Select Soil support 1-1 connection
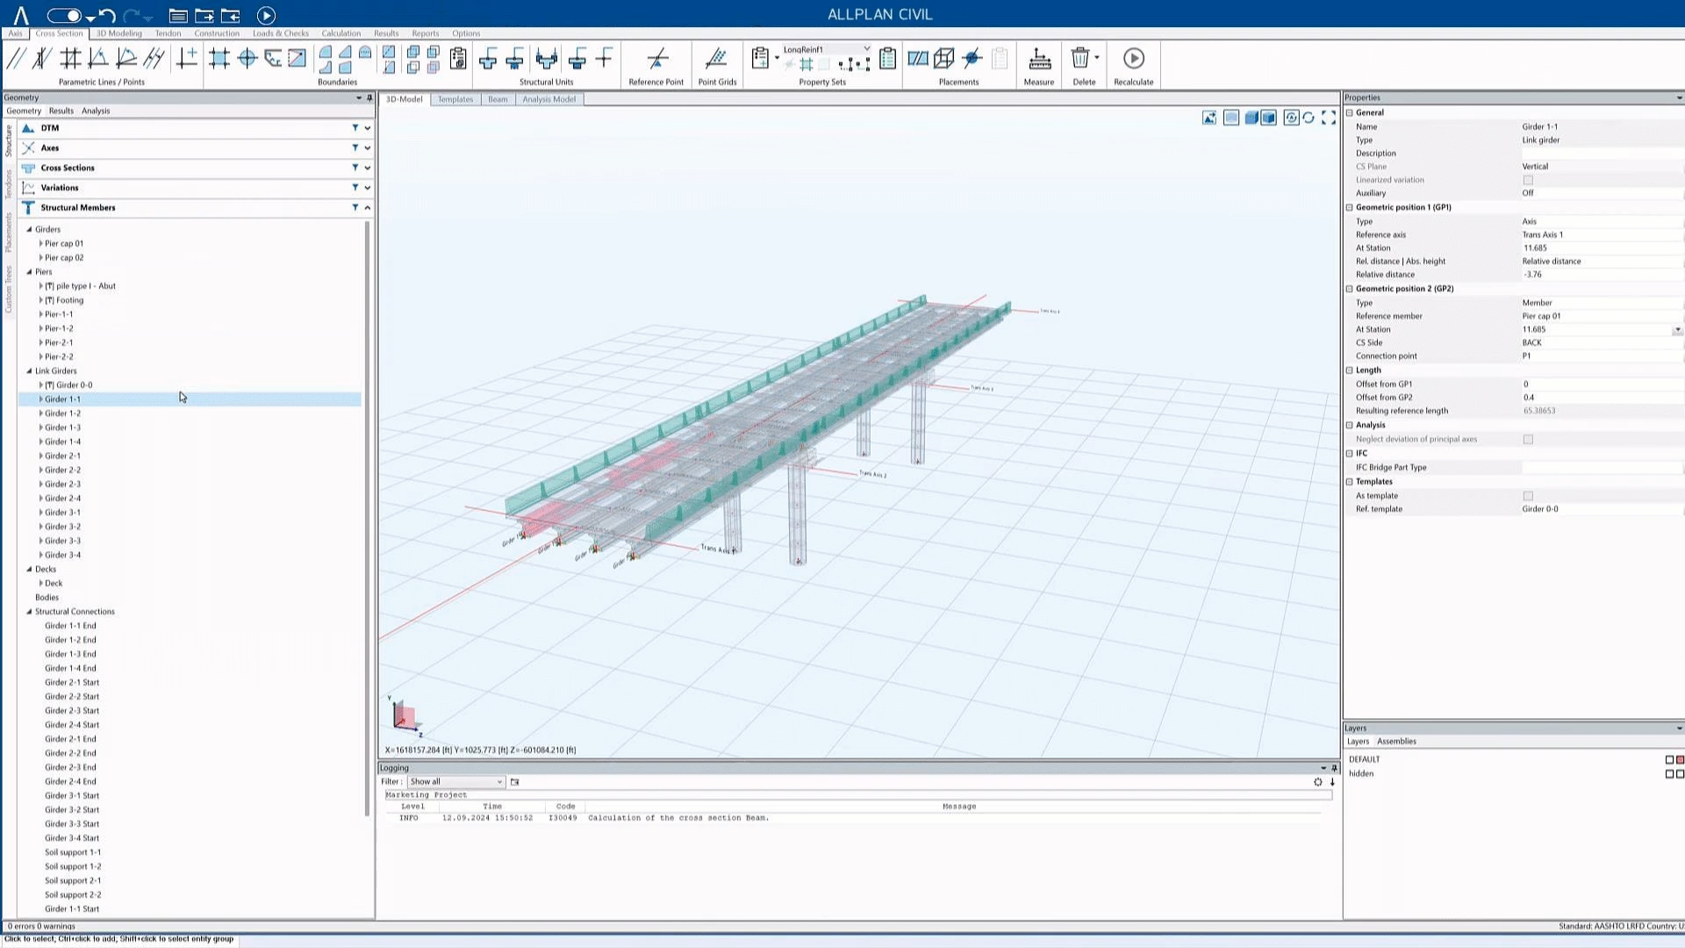This screenshot has height=948, width=1685. click(x=73, y=852)
